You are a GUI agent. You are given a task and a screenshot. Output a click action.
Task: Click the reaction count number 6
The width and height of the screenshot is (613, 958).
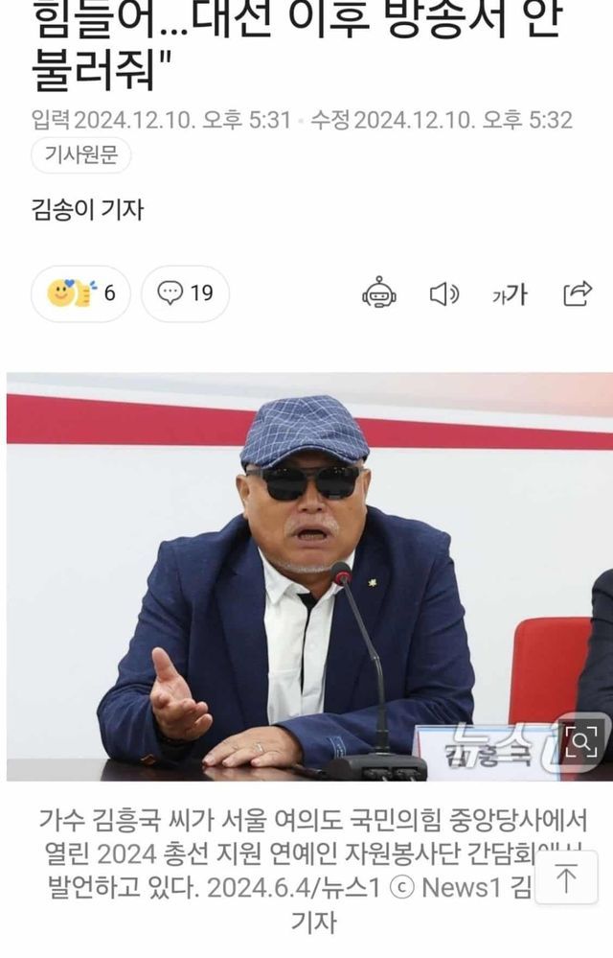[110, 293]
